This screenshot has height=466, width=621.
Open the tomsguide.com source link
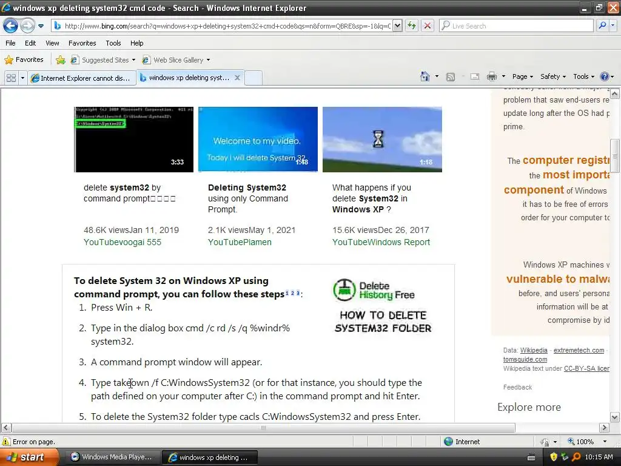pos(525,359)
